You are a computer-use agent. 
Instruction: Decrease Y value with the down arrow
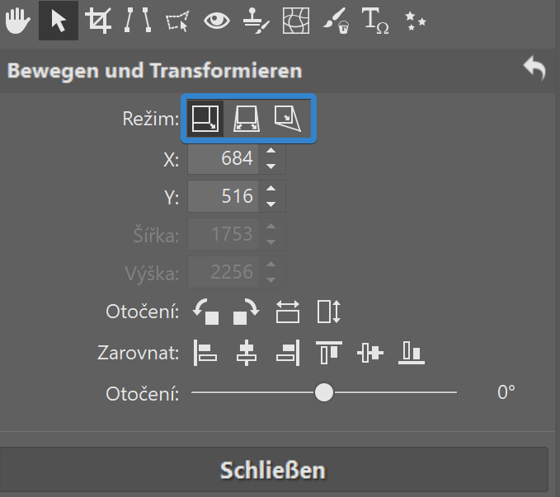point(271,204)
